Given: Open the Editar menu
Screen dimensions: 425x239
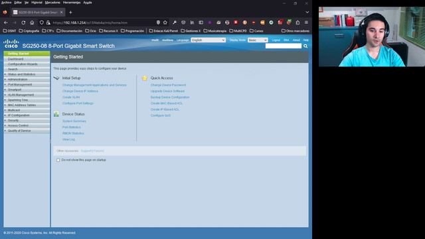Looking at the screenshot, I should pyautogui.click(x=18, y=3).
